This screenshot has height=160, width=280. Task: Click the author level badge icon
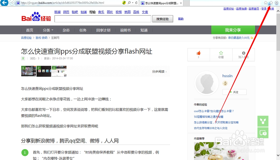(225, 83)
